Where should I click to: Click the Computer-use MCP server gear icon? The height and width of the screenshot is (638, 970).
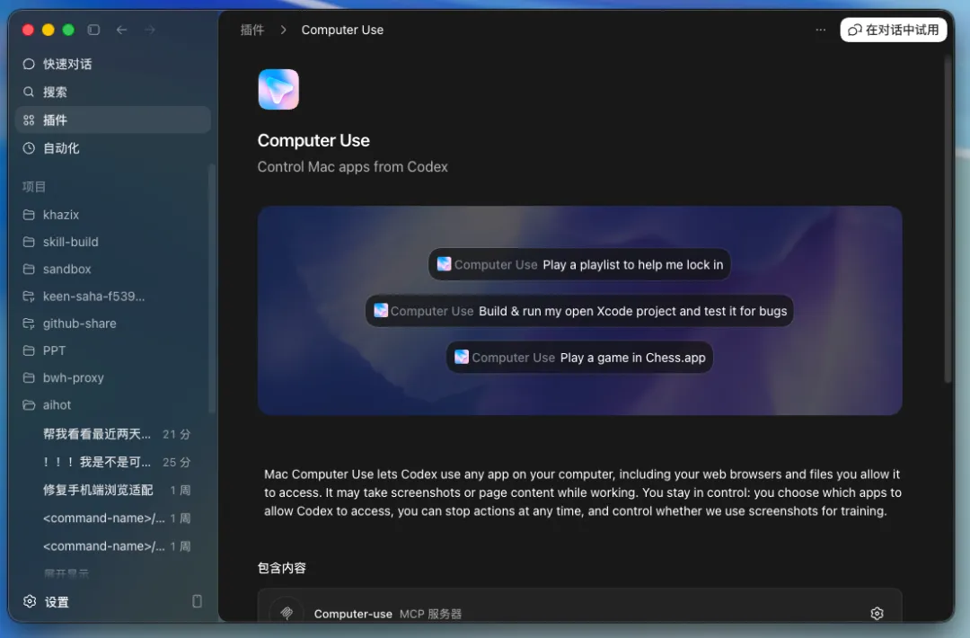877,613
